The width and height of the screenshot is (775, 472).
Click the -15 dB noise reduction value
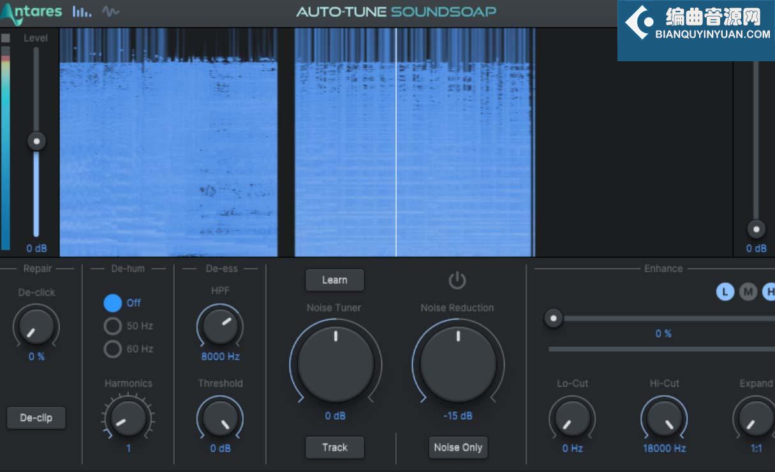click(458, 416)
